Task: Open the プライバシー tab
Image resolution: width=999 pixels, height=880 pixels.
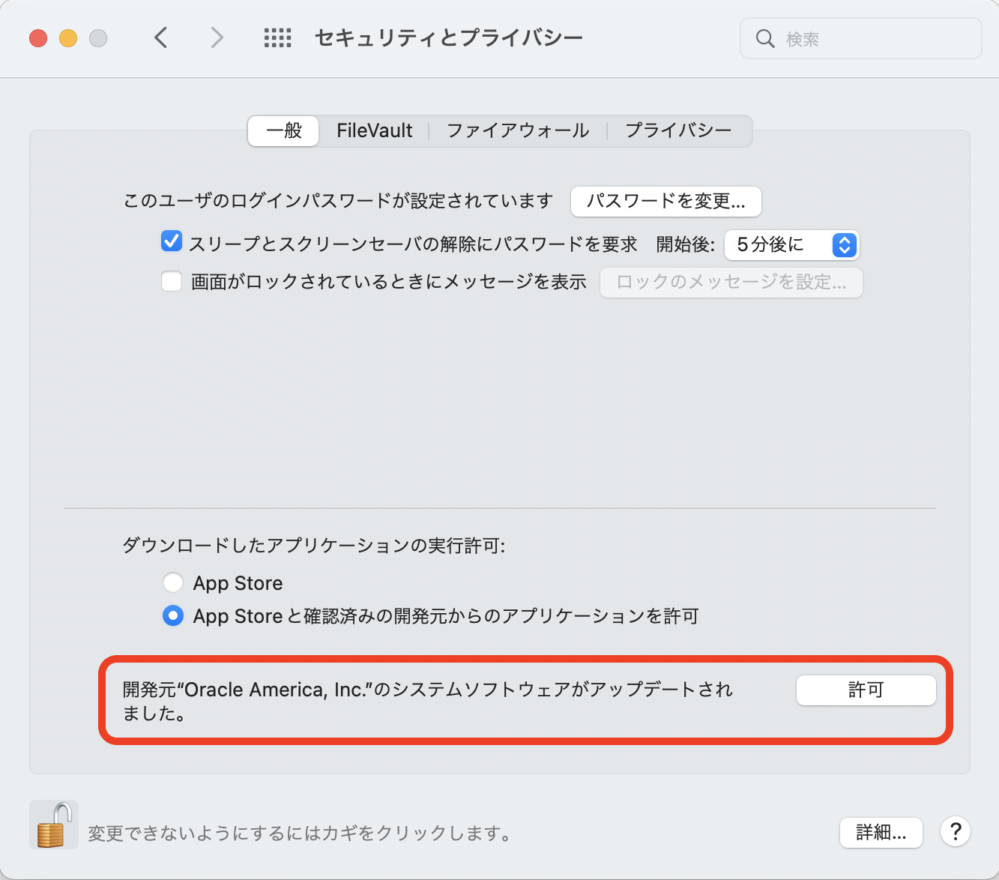Action: pos(678,130)
